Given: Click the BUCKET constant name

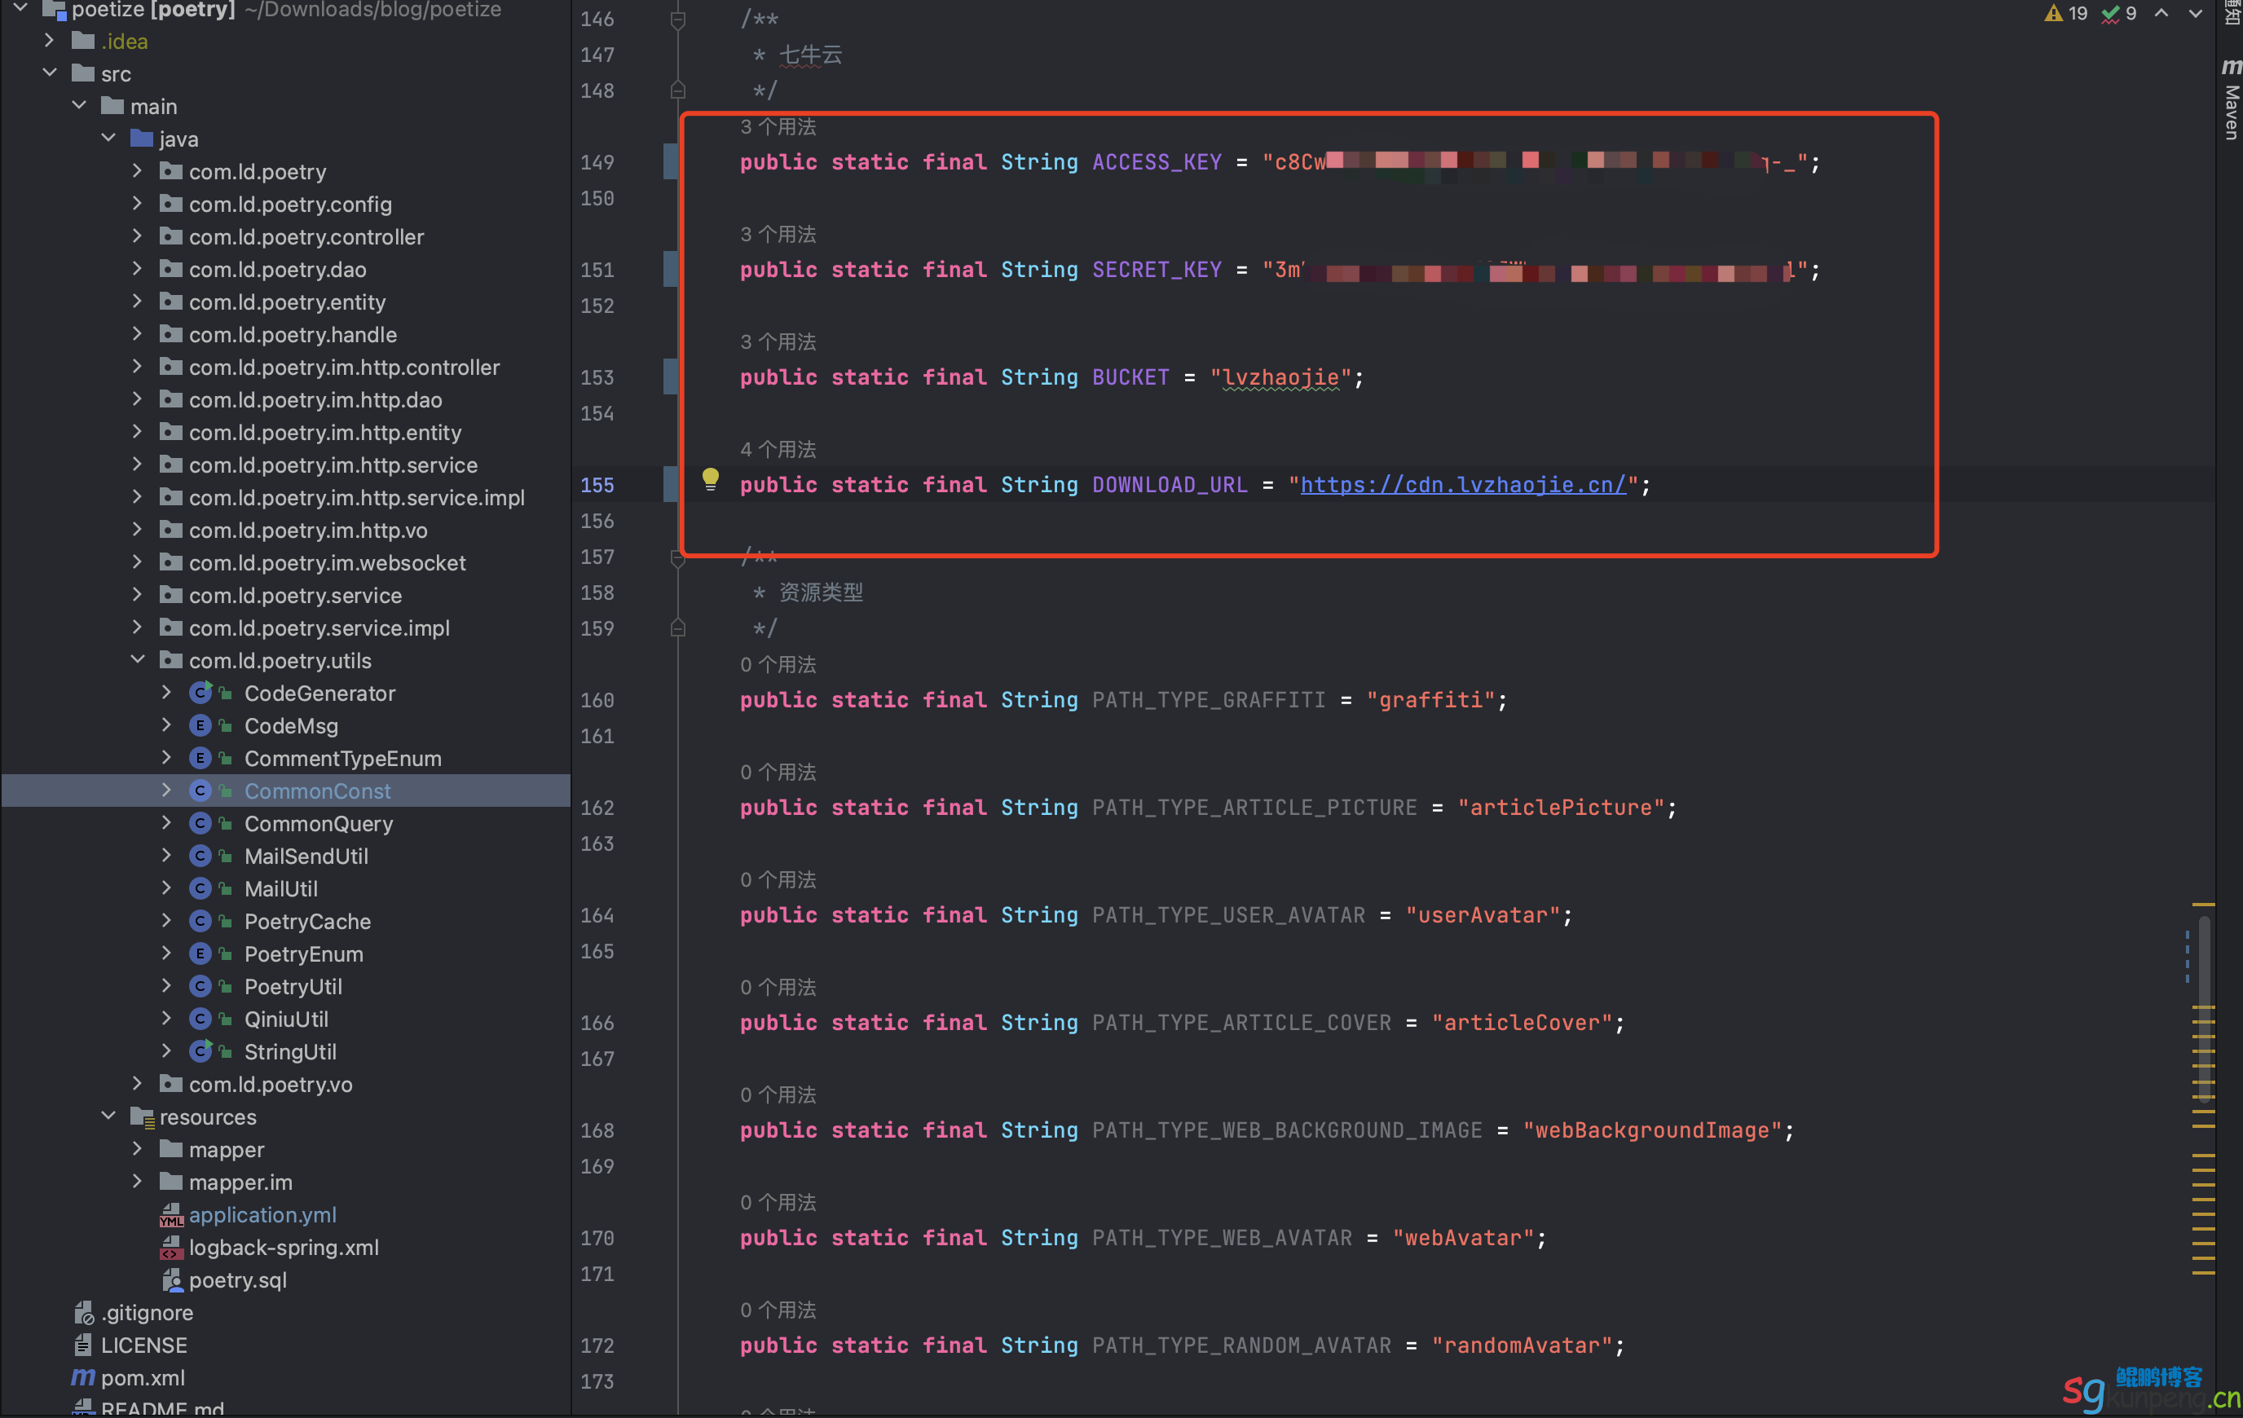Looking at the screenshot, I should coord(1130,377).
